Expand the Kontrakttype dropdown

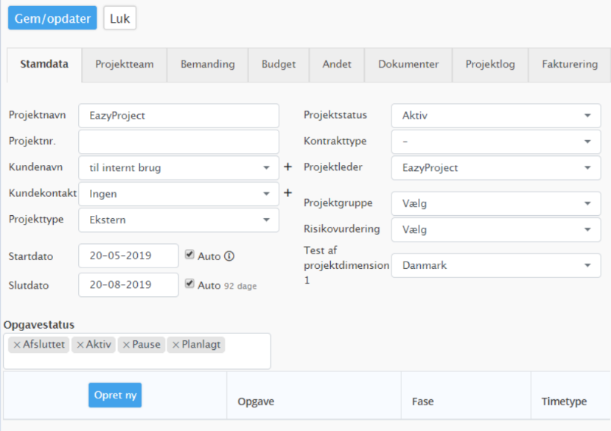496,141
